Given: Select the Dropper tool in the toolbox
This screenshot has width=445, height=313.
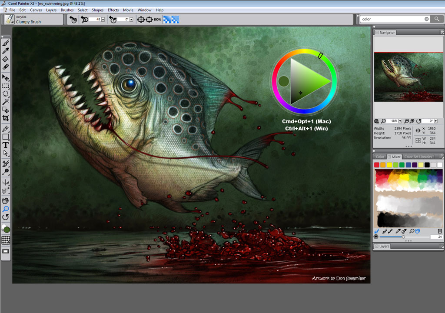Looking at the screenshot, I should click(6, 51).
